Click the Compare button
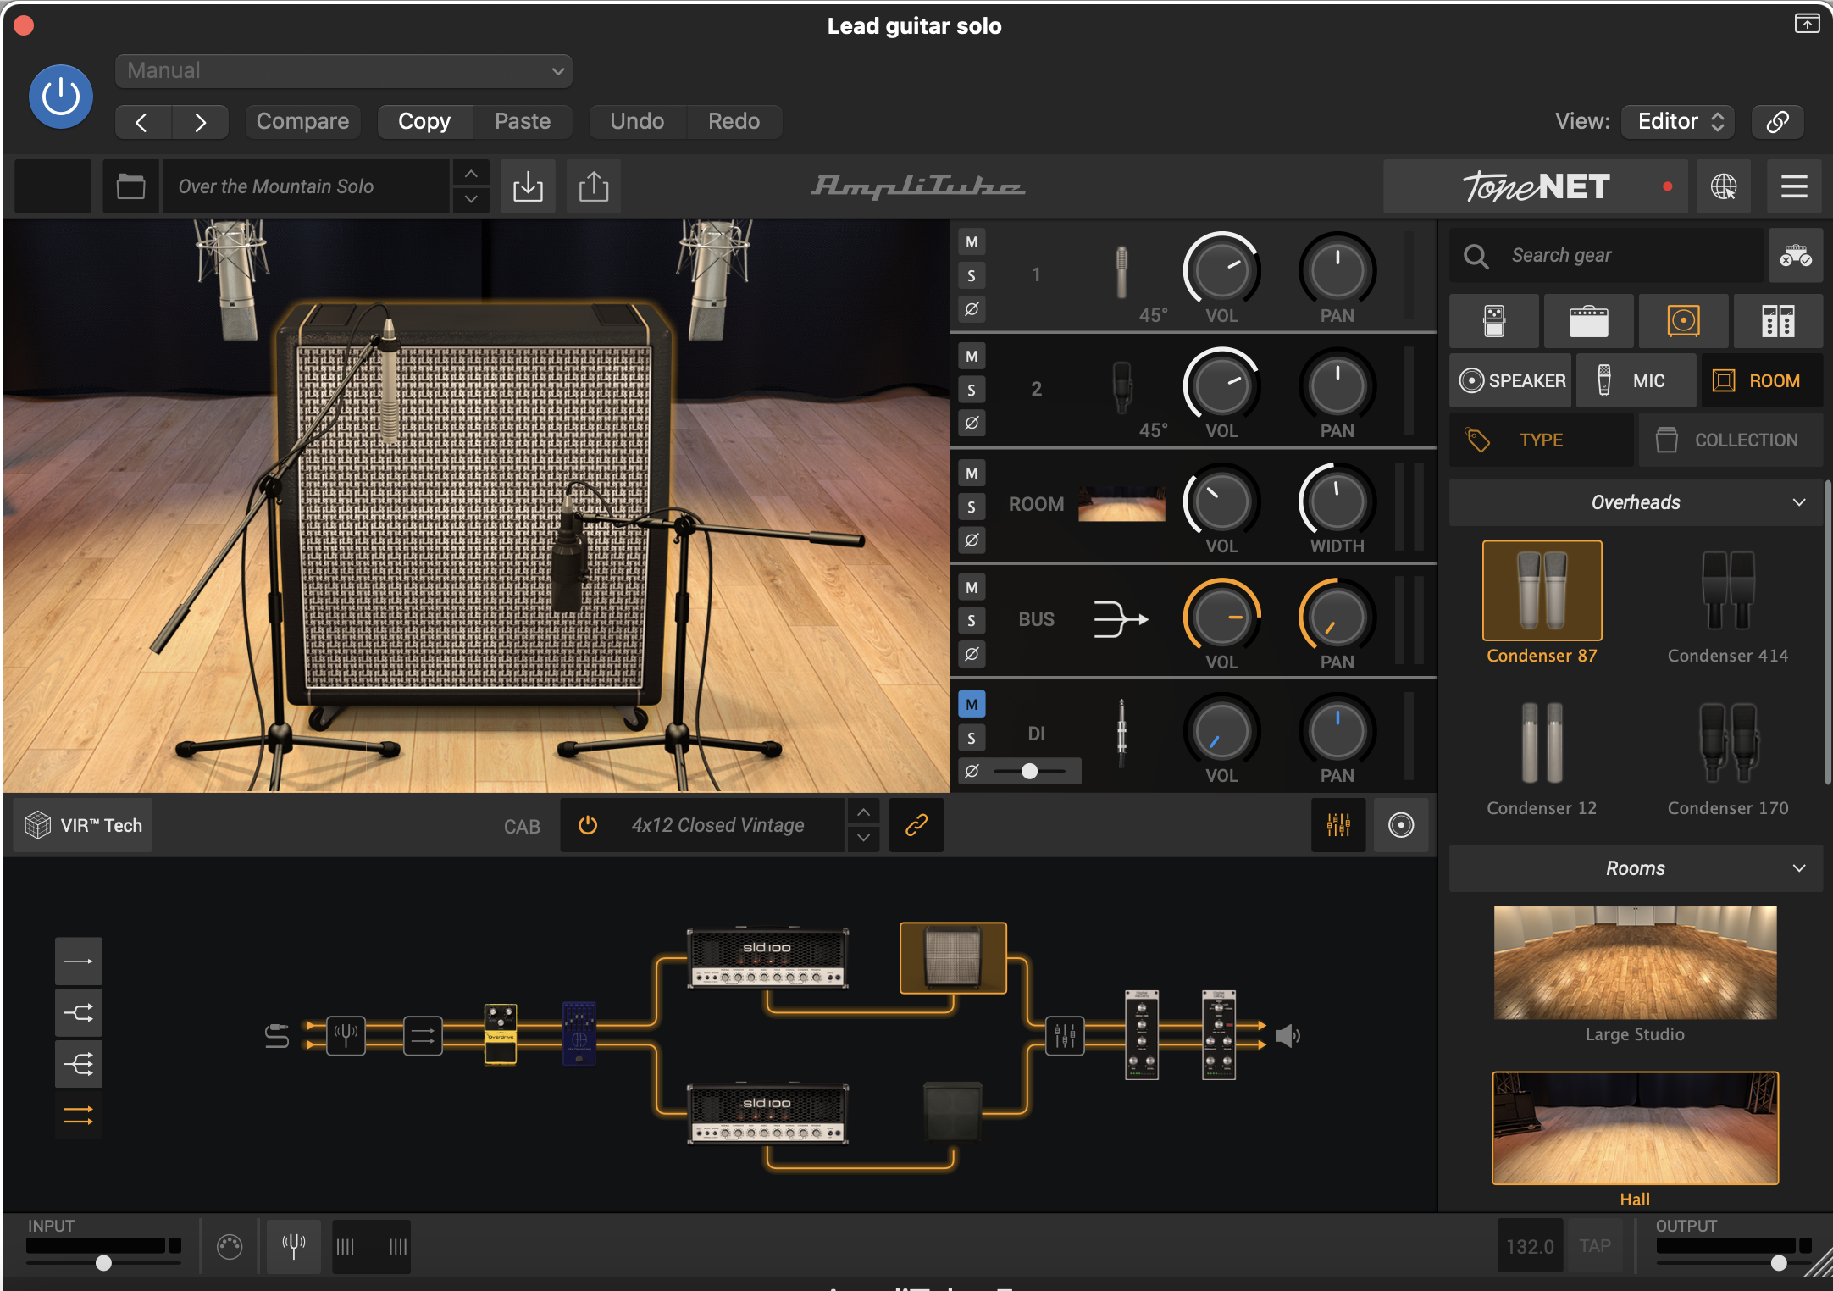This screenshot has height=1291, width=1833. (302, 121)
